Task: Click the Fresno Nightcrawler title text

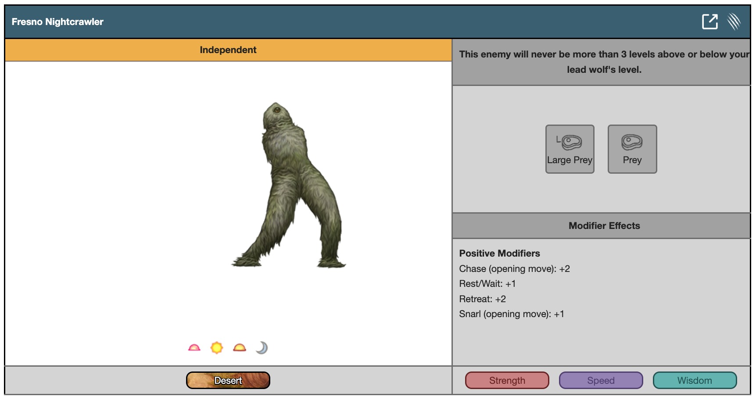Action: (x=57, y=22)
